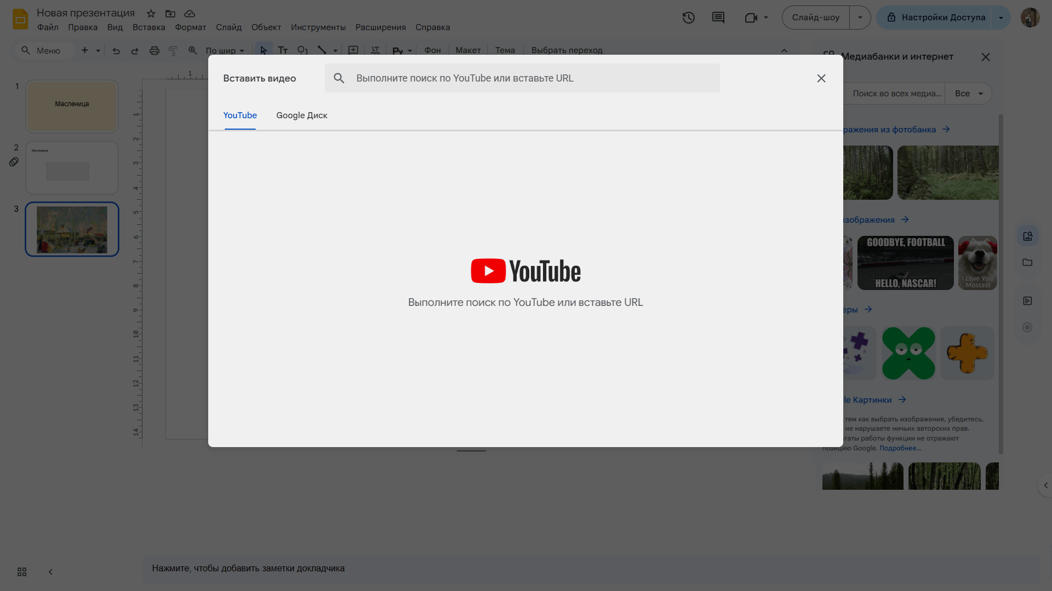Open the Вставка menu
The width and height of the screenshot is (1052, 591).
[x=148, y=27]
